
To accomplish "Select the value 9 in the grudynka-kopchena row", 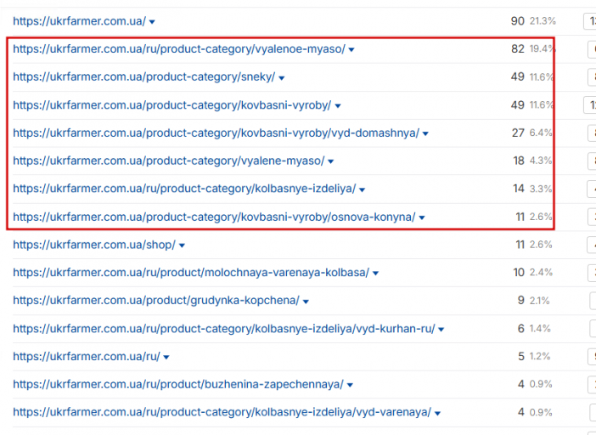I will [521, 301].
